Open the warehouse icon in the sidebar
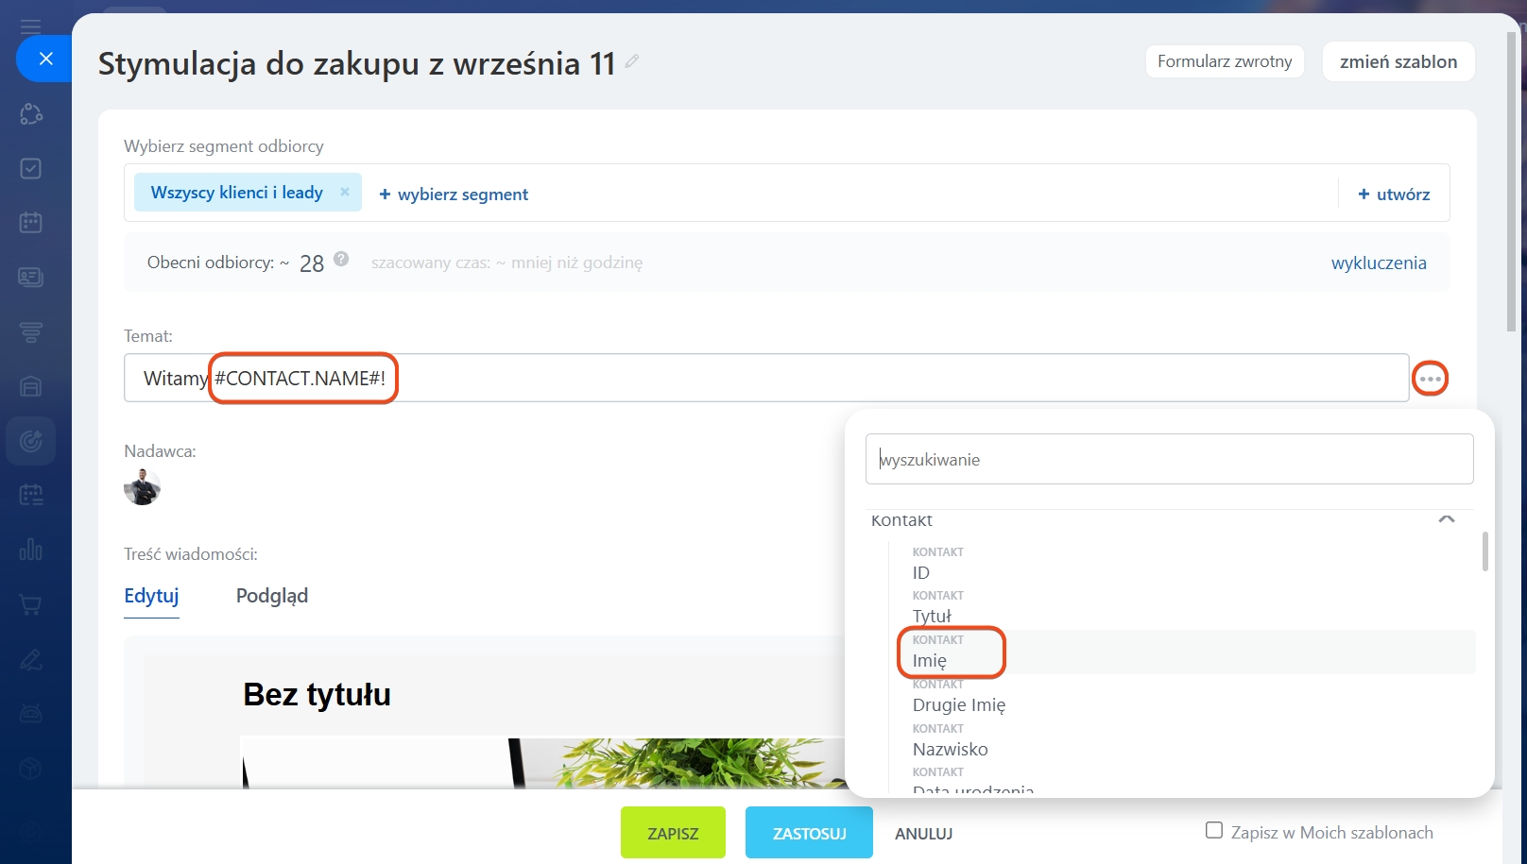Screen dimensions: 1527x864 click(x=31, y=386)
